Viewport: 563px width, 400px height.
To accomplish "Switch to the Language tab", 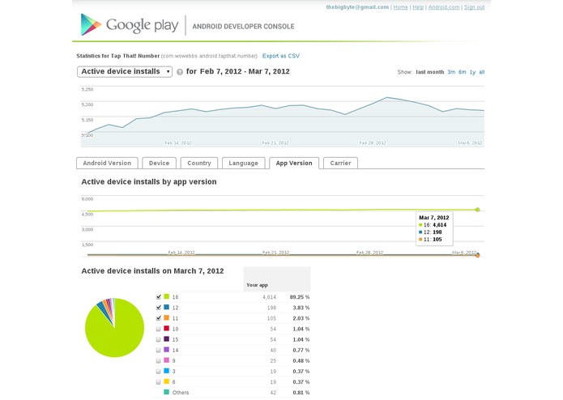I will [x=244, y=163].
